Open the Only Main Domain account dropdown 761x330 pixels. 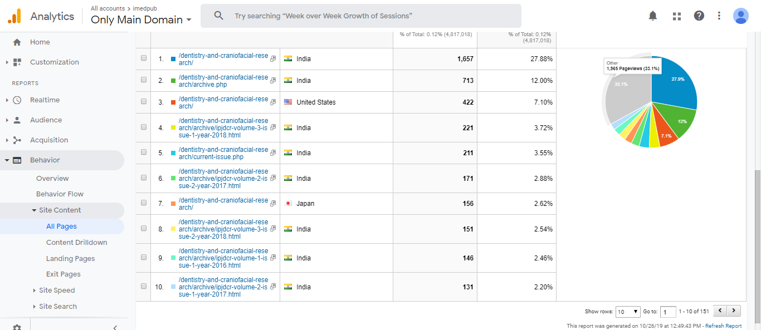[141, 19]
